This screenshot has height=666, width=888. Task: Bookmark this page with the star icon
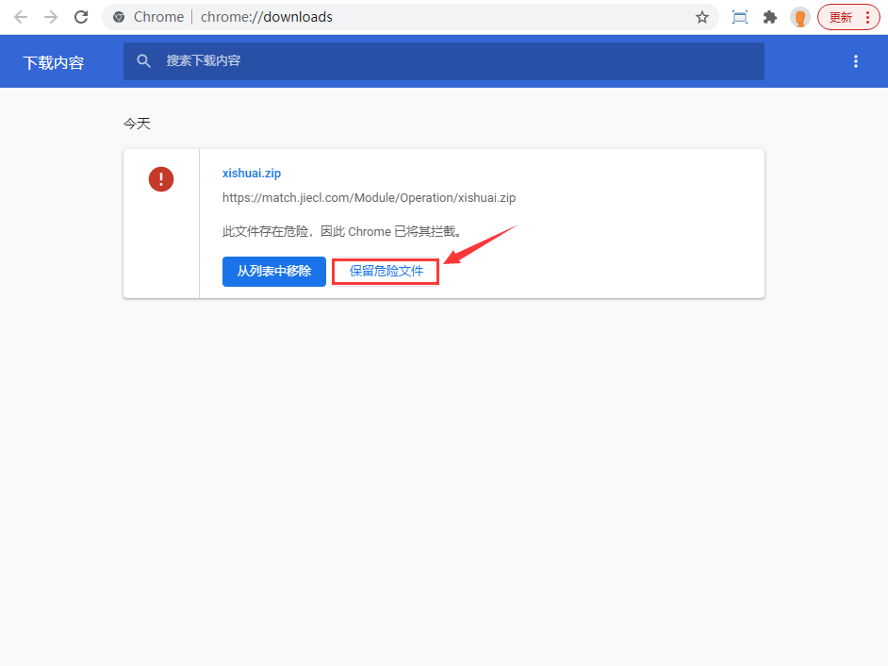point(702,17)
